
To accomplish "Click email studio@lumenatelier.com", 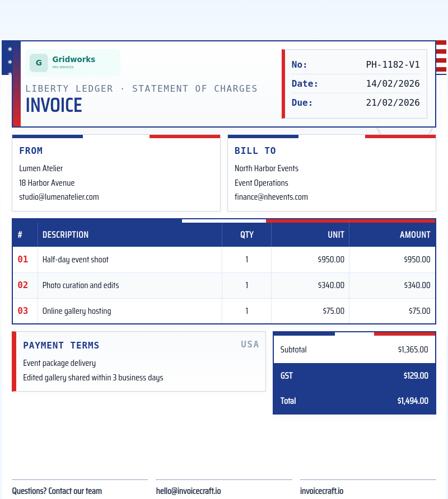I will tap(59, 197).
